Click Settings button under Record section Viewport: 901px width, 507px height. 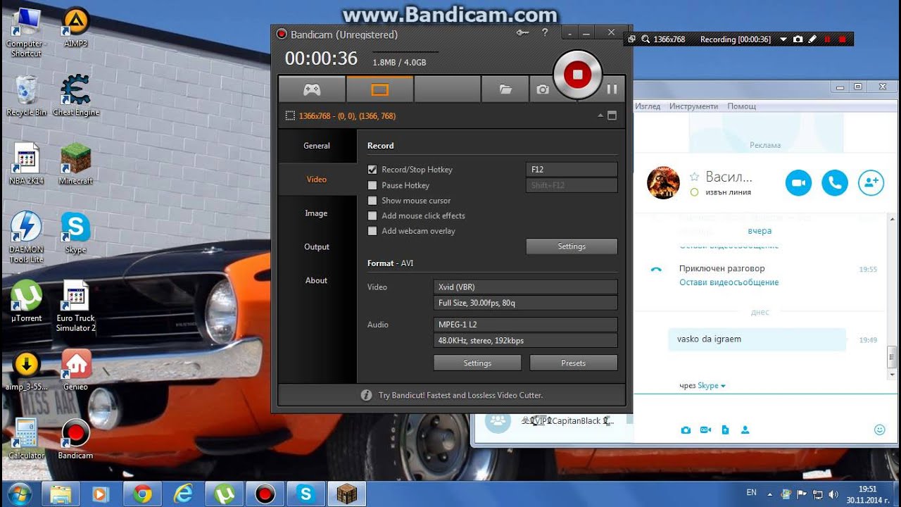tap(572, 246)
